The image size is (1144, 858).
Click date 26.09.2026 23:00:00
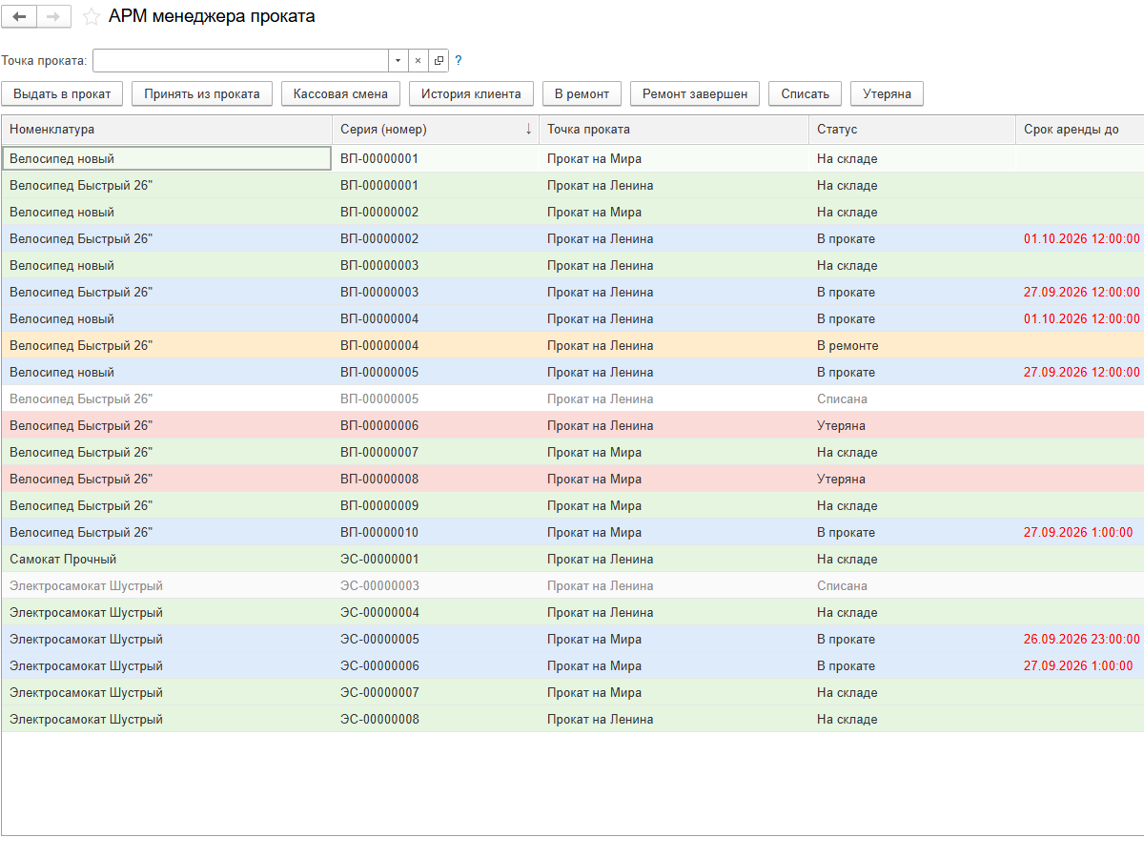pos(1082,639)
